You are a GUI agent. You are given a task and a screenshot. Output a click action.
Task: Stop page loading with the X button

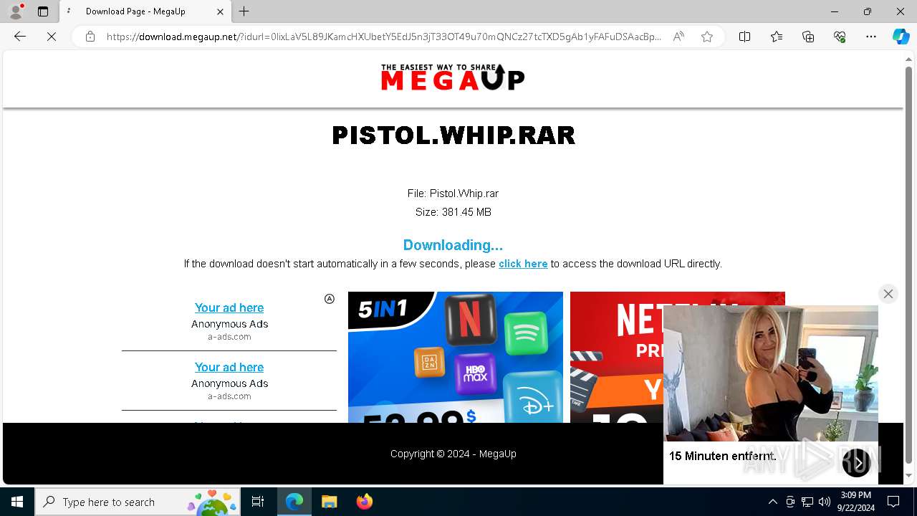[x=52, y=37]
